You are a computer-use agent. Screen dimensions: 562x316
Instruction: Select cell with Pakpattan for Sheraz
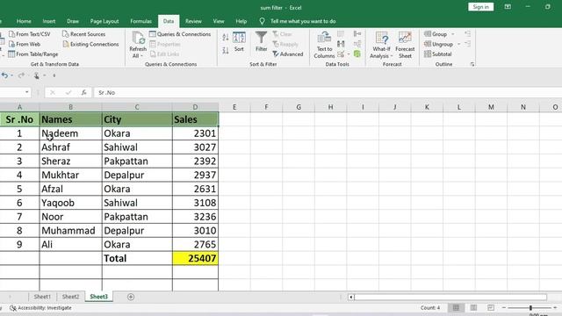point(137,162)
